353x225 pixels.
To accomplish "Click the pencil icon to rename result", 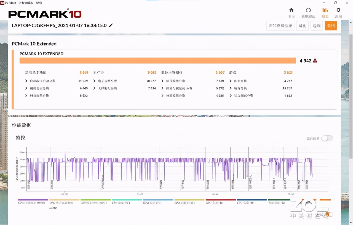I will click(111, 25).
